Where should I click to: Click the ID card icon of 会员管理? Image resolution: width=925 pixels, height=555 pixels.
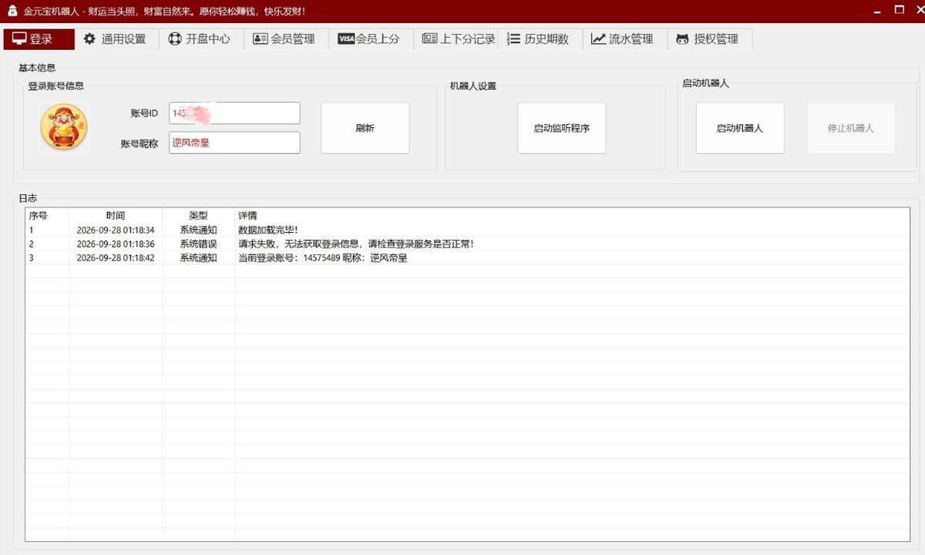coord(260,39)
